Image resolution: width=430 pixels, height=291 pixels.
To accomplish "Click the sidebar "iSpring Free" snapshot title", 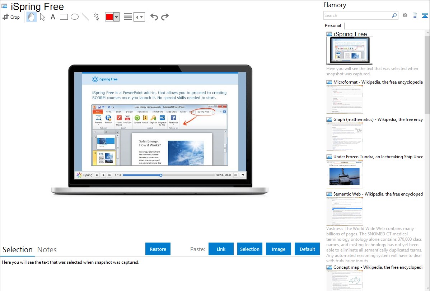I will coord(350,34).
